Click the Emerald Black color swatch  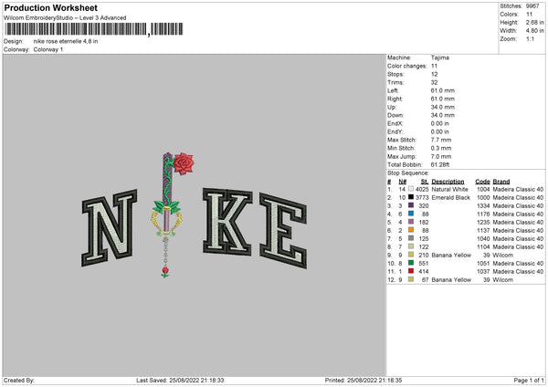(x=411, y=197)
